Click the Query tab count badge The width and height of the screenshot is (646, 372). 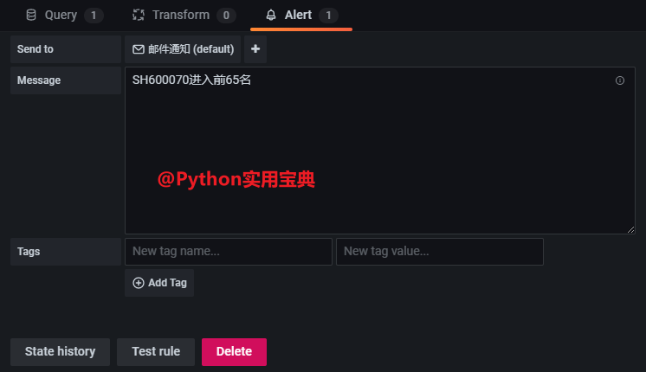tap(94, 16)
